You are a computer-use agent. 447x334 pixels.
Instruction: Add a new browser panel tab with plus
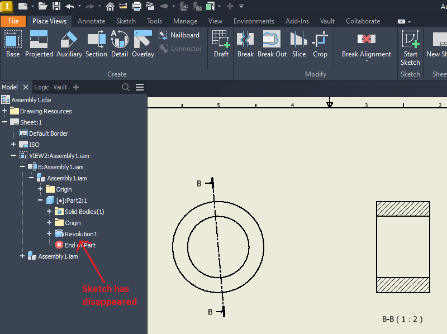pyautogui.click(x=76, y=87)
